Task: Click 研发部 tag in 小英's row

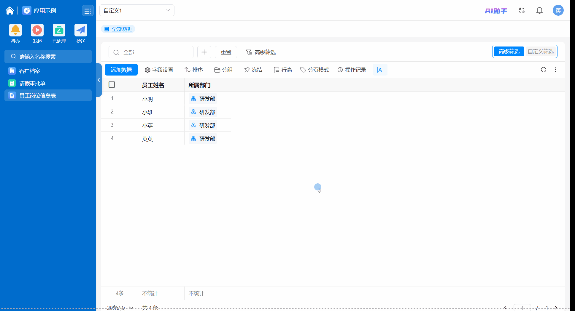Action: [x=203, y=125]
